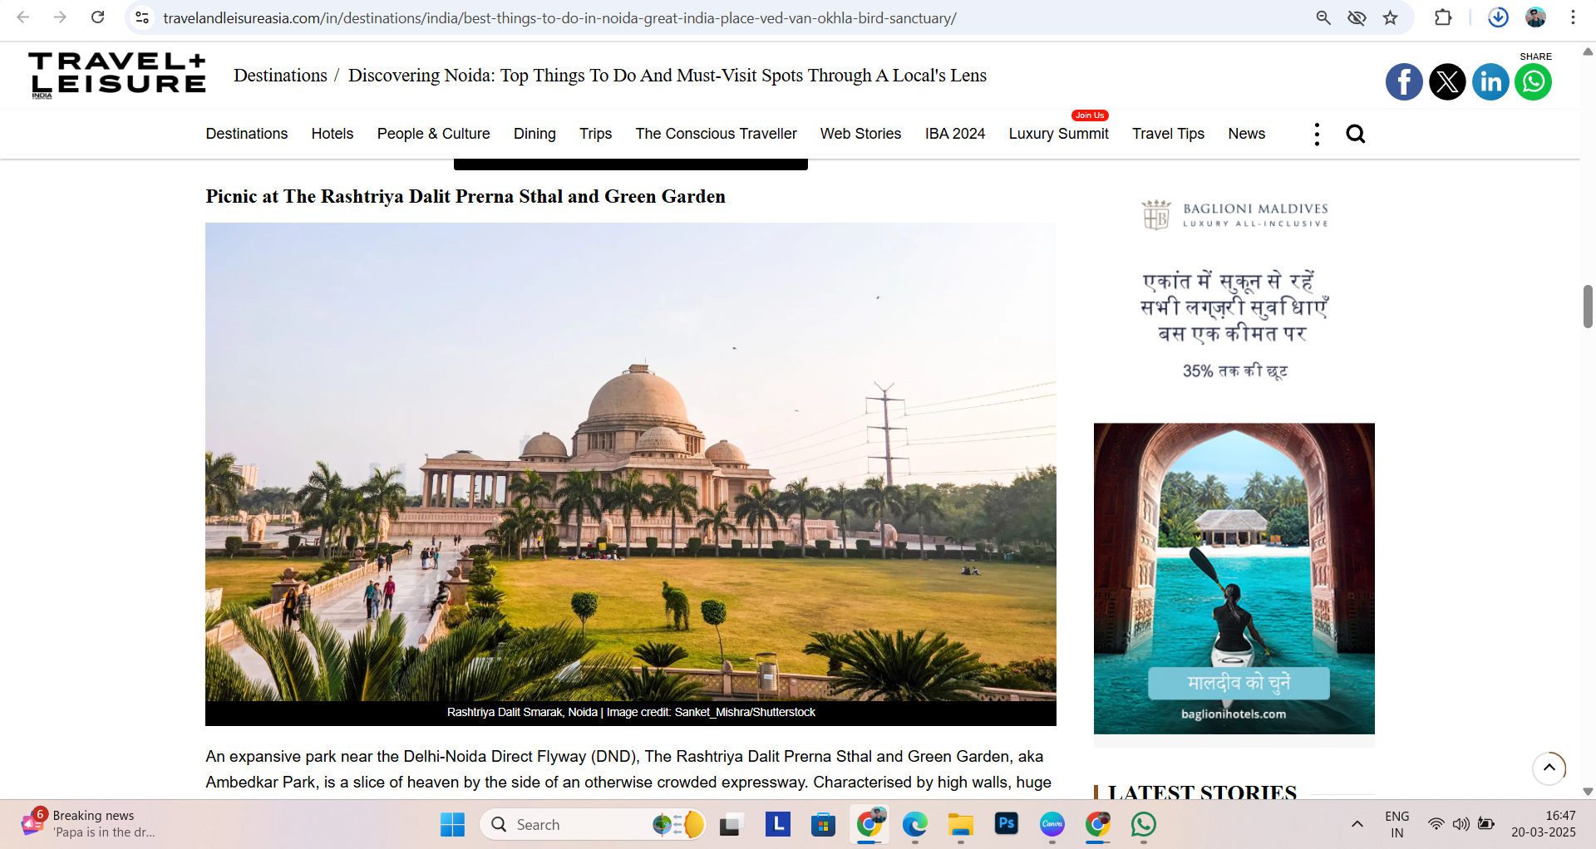Click the page vertical scrollbar thumb

click(1588, 307)
